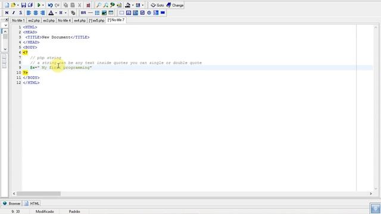This screenshot has height=214, width=381.
Task: Insert a form element icon
Action: pyautogui.click(x=121, y=12)
